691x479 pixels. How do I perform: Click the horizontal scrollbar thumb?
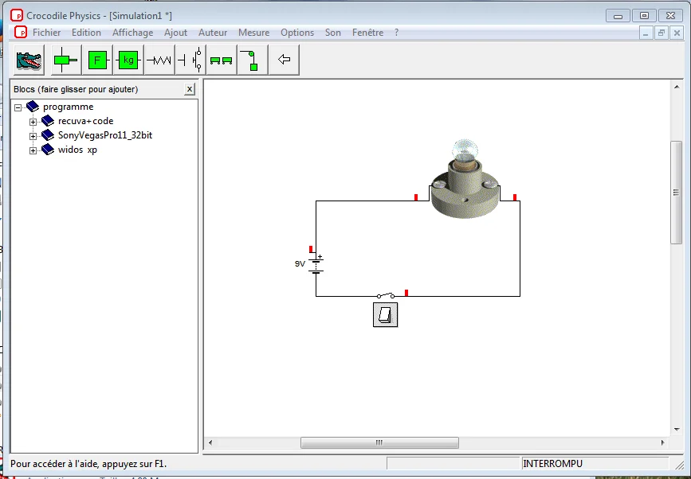[x=379, y=443]
